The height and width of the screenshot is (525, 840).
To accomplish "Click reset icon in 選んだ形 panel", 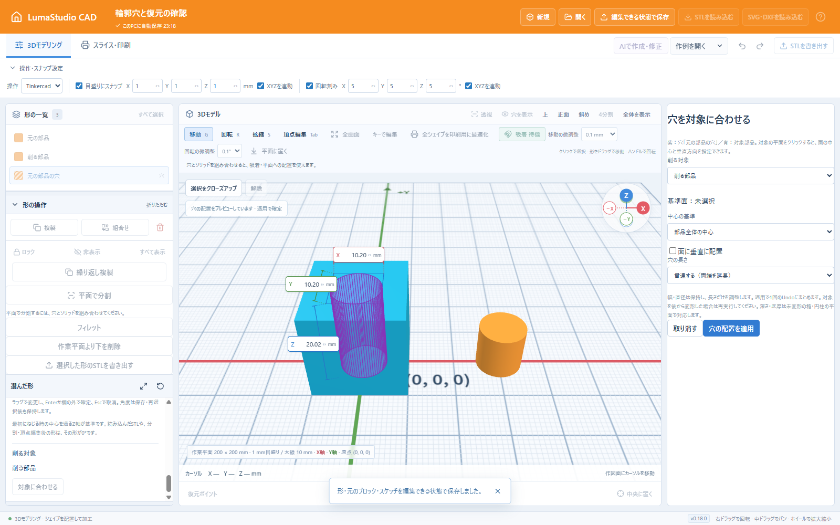I will coord(161,386).
